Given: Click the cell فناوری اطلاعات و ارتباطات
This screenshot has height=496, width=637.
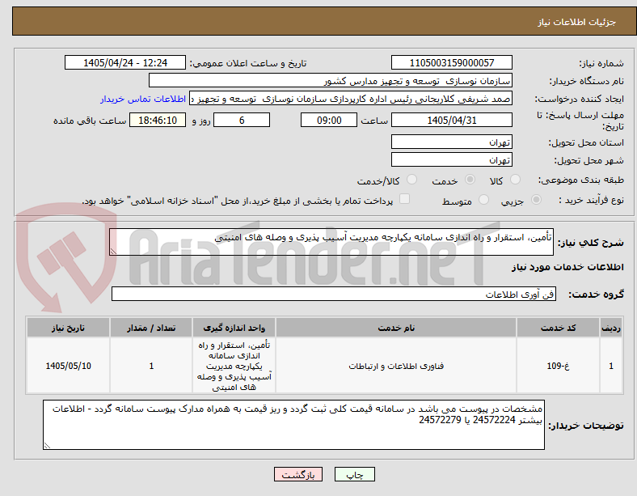Looking at the screenshot, I should (396, 366).
